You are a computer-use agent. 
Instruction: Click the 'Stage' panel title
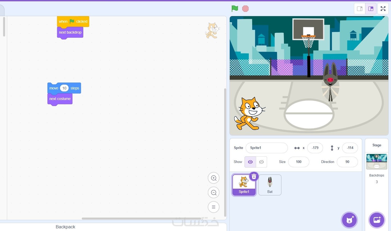click(x=377, y=145)
